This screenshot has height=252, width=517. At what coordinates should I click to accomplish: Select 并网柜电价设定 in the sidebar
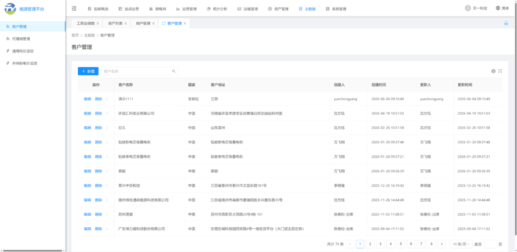pyautogui.click(x=33, y=63)
